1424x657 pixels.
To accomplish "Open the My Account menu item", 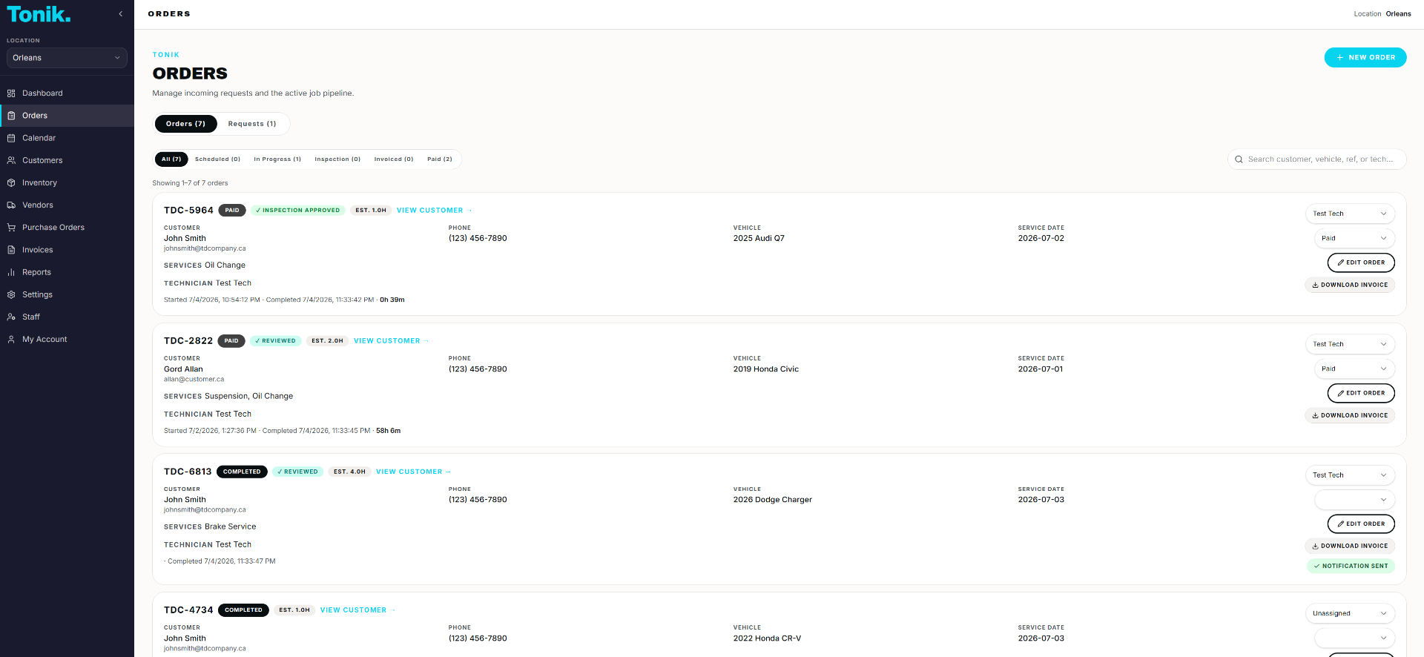I will coord(67,340).
